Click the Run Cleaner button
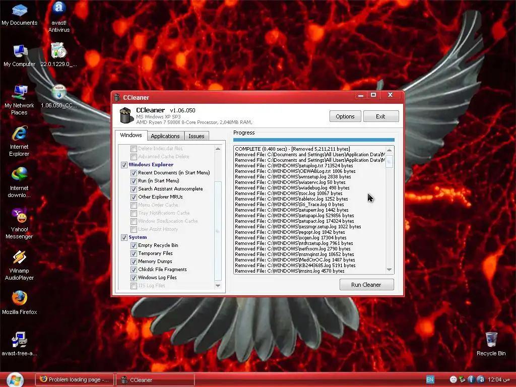 [366, 285]
